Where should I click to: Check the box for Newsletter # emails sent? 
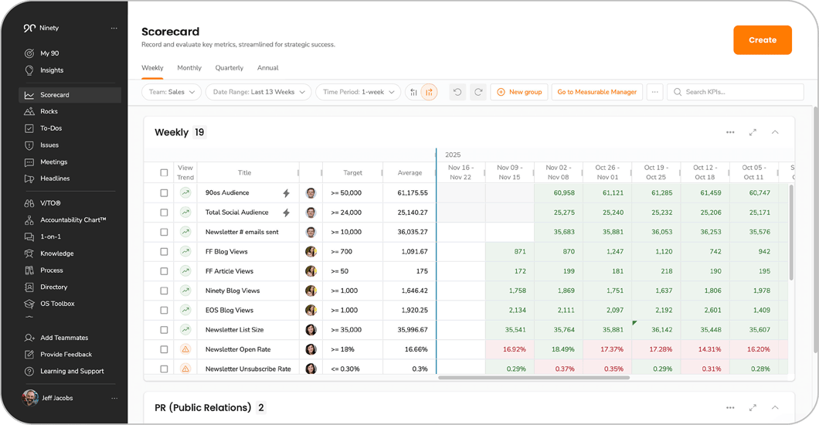[164, 232]
